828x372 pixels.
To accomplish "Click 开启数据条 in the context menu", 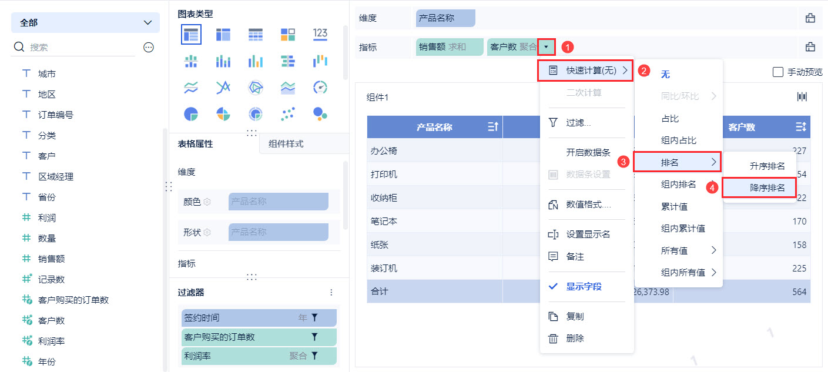I will pos(587,152).
